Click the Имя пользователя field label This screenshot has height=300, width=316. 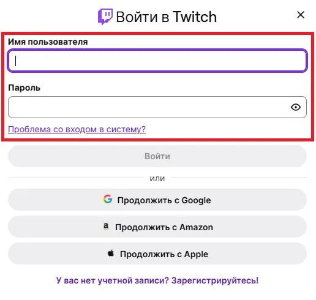click(x=48, y=42)
